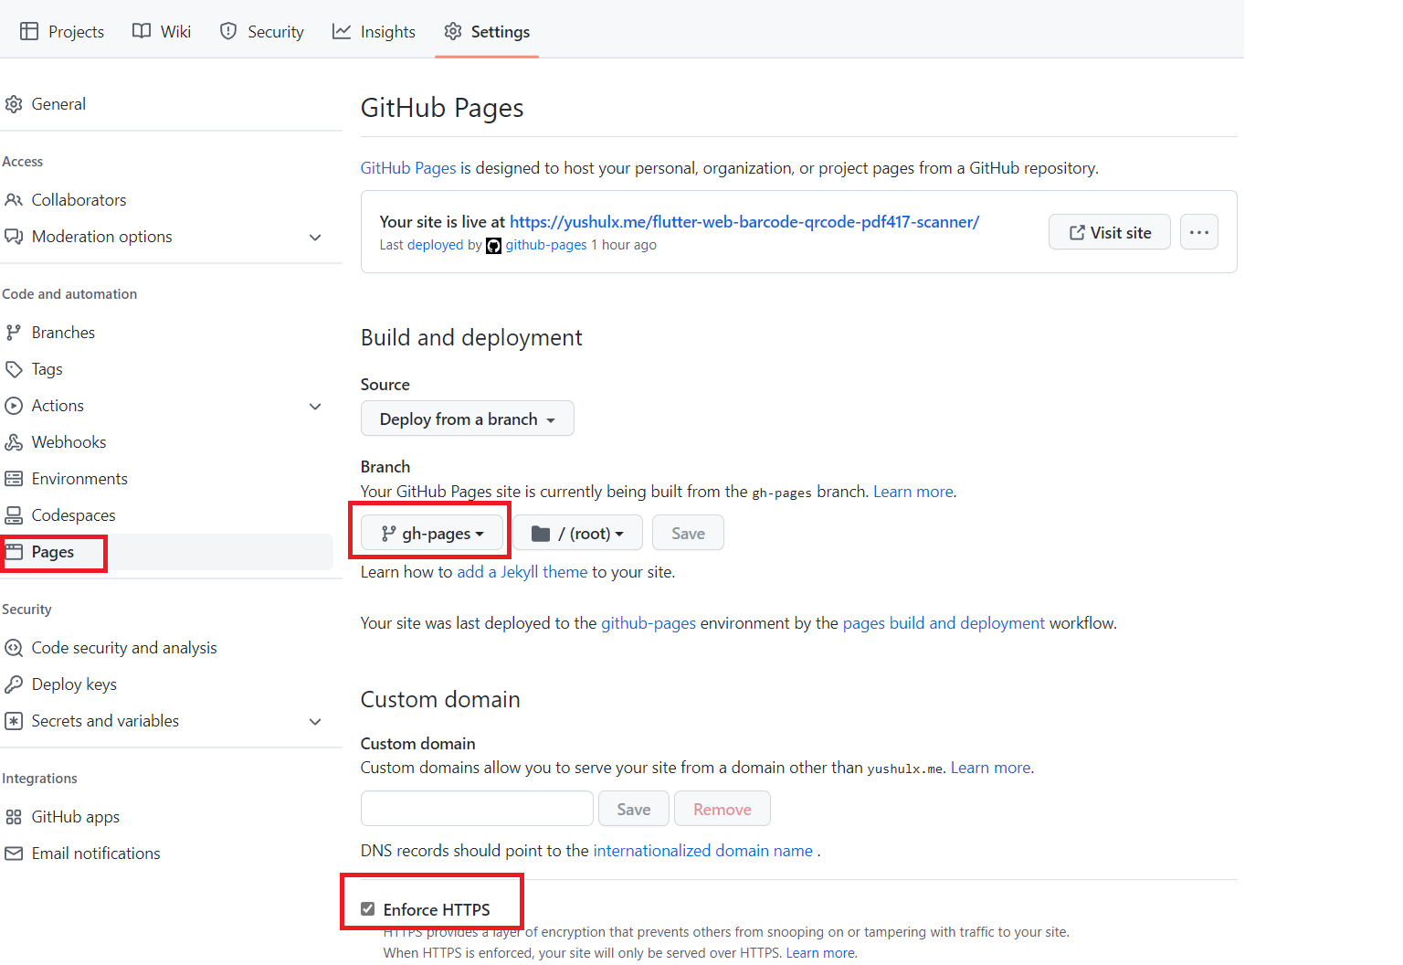Expand the Actions settings section
The width and height of the screenshot is (1403, 965).
(x=315, y=407)
